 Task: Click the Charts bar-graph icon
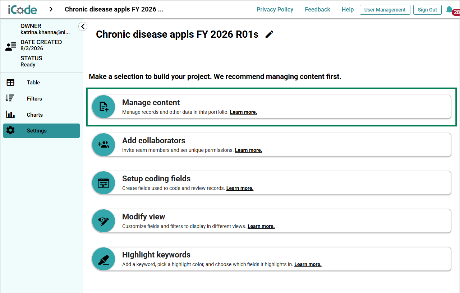click(10, 115)
